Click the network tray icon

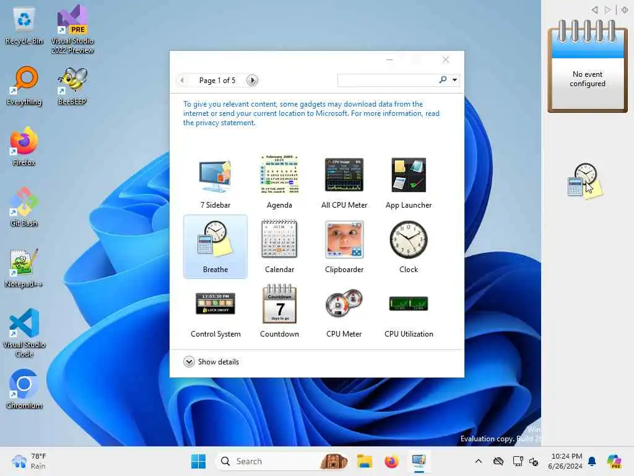point(518,461)
